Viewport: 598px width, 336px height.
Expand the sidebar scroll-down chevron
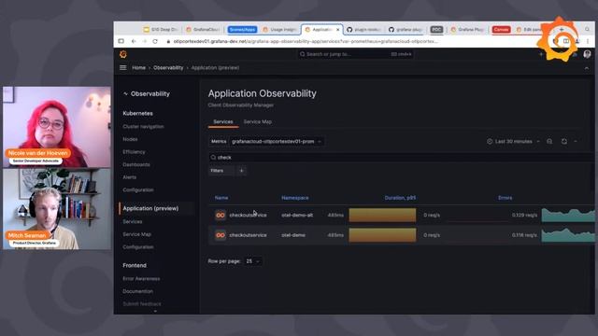click(x=155, y=311)
